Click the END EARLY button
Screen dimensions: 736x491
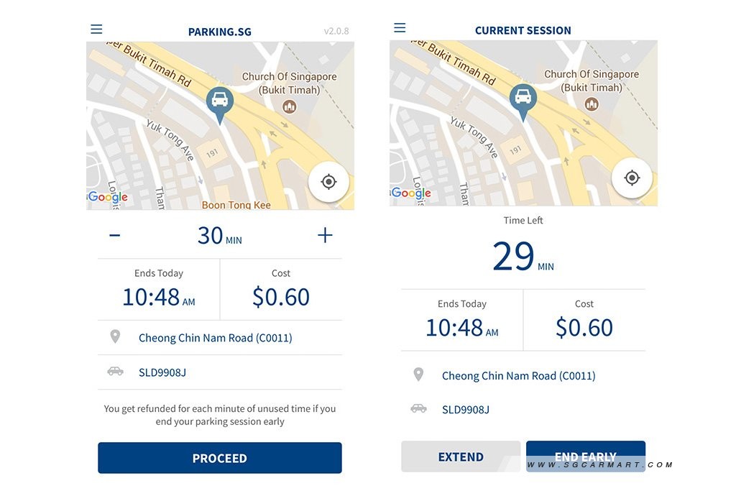click(585, 456)
